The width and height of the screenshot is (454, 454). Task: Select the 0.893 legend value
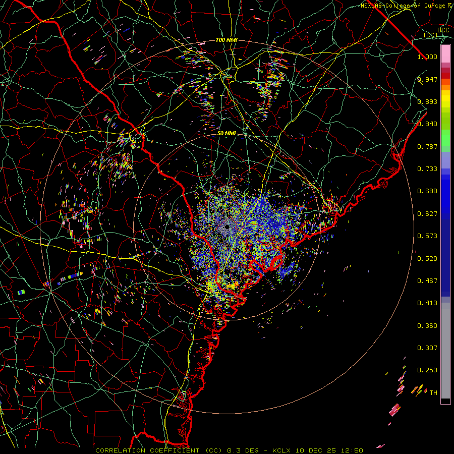427,101
